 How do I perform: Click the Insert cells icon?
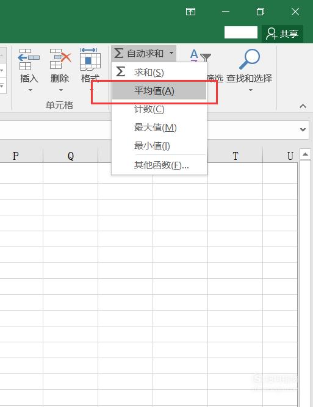29,59
